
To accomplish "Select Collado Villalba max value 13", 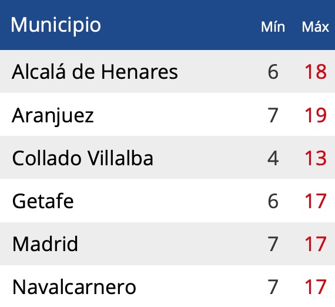I will click(x=316, y=158).
